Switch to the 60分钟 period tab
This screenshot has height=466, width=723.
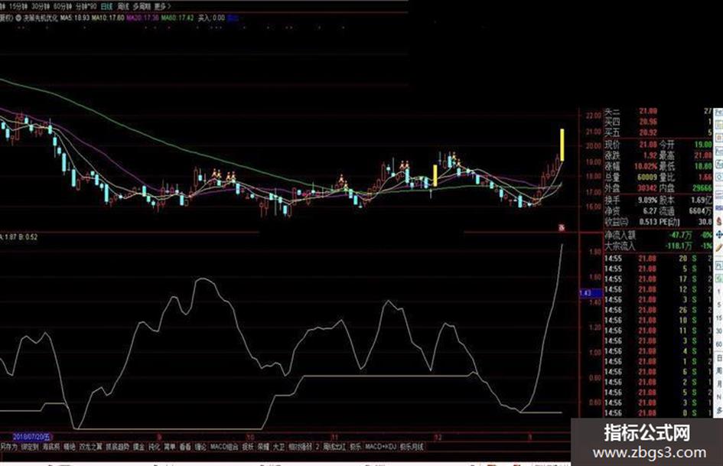(x=62, y=6)
